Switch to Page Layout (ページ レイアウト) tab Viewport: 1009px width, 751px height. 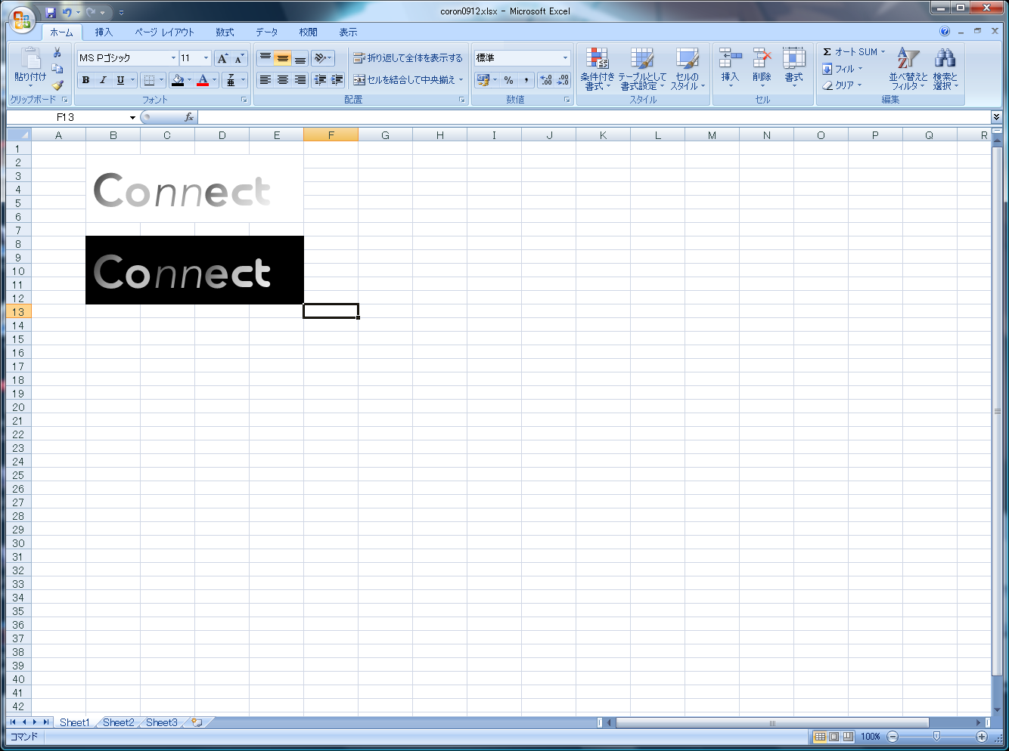click(x=164, y=32)
